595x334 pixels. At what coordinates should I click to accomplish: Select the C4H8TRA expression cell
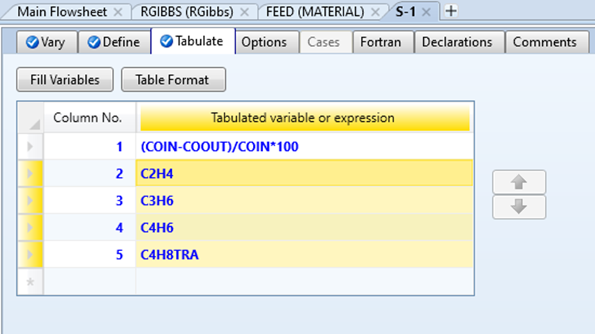305,254
